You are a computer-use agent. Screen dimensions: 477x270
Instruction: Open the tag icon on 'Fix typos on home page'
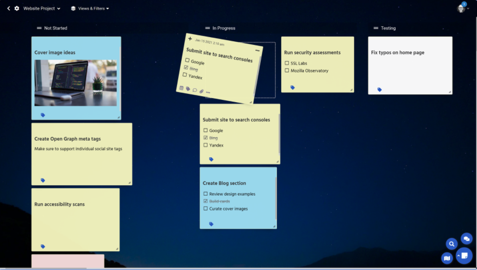[379, 89]
